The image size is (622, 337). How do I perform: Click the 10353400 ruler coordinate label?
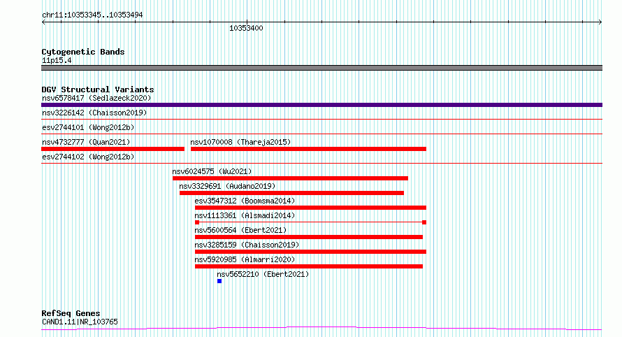(x=246, y=28)
